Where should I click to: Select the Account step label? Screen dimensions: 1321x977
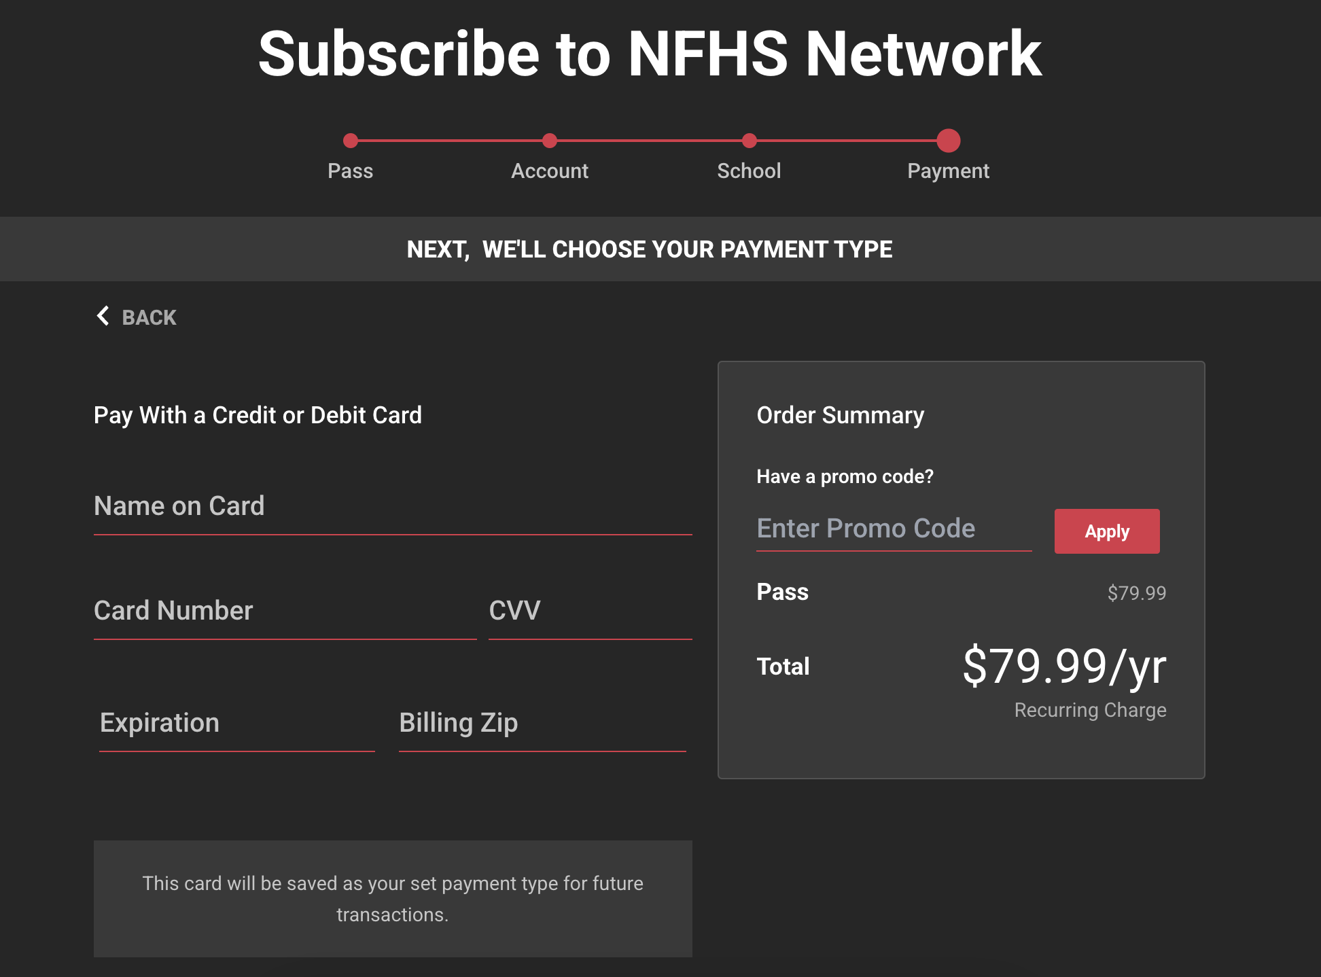pos(550,171)
